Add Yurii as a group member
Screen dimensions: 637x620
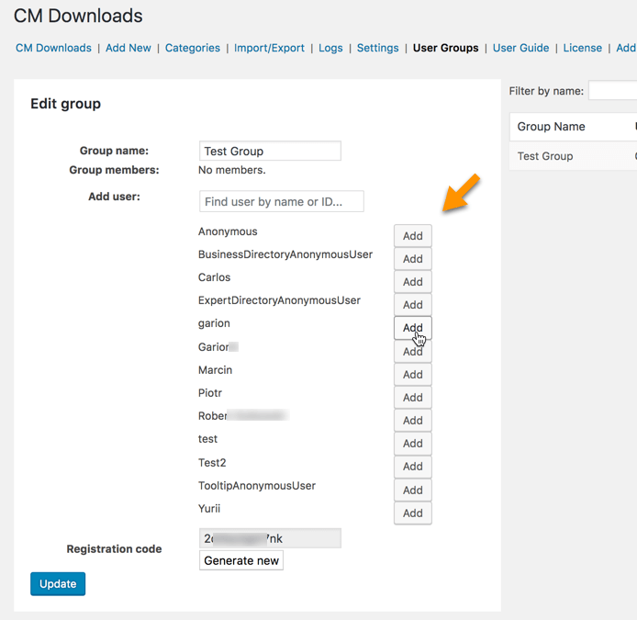pyautogui.click(x=412, y=513)
